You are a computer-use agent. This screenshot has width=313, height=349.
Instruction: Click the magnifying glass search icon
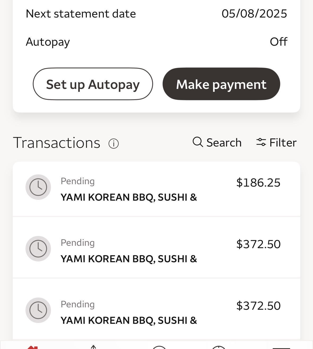pyautogui.click(x=198, y=142)
